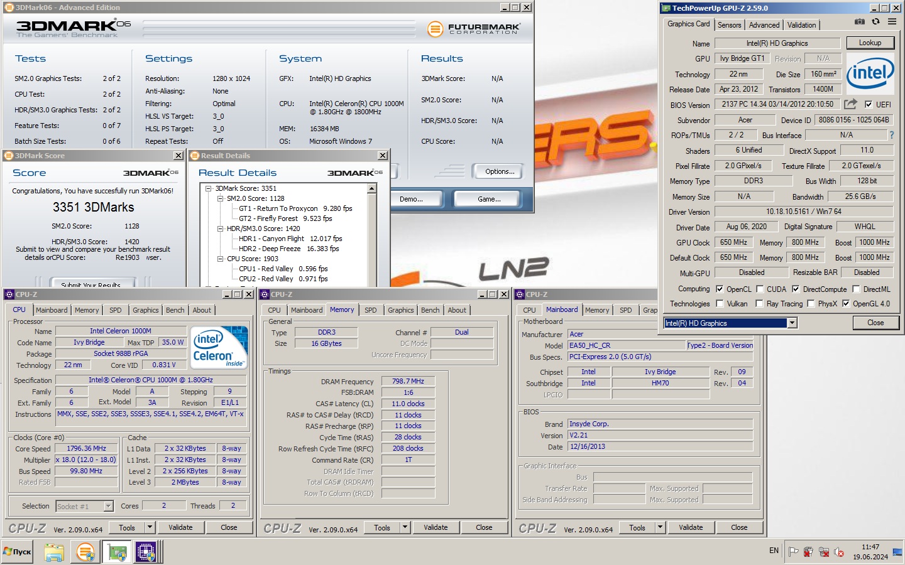Open Tools dropdown arrow in CPU-Z Memory window
Viewport: 905px width, 565px height.
[405, 527]
